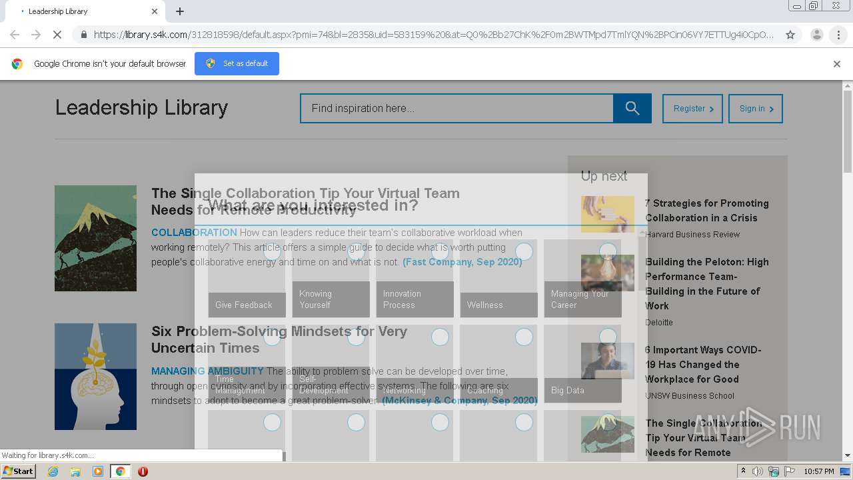Open the Fast Company, Sep 2020 source link
853x480 pixels.
pyautogui.click(x=462, y=262)
